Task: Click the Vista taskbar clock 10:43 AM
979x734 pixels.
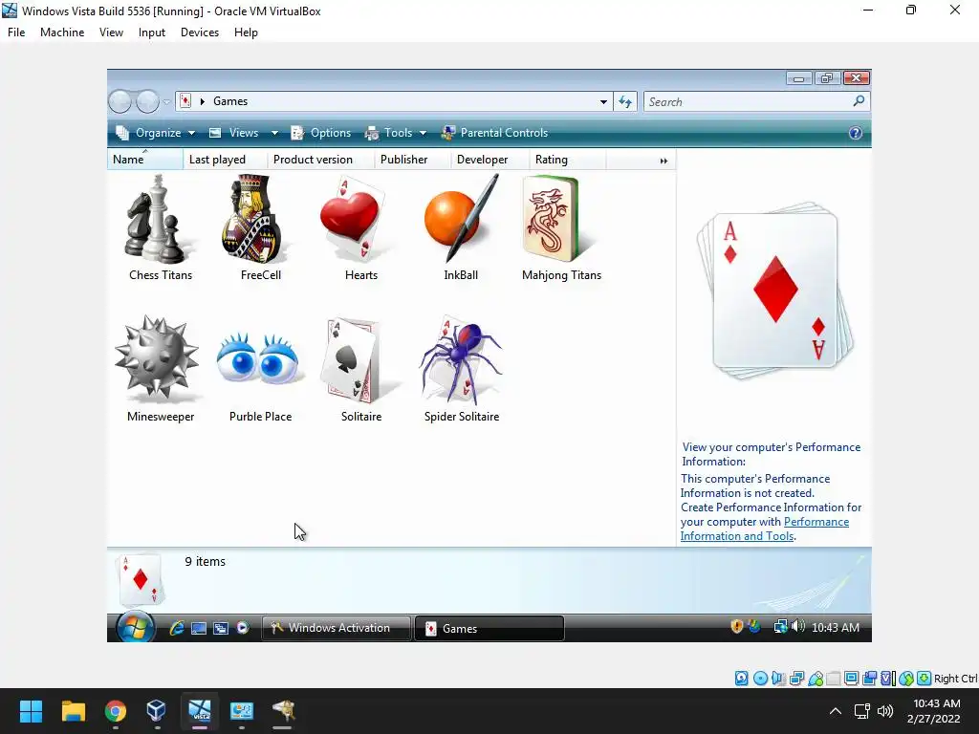Action: 836,627
